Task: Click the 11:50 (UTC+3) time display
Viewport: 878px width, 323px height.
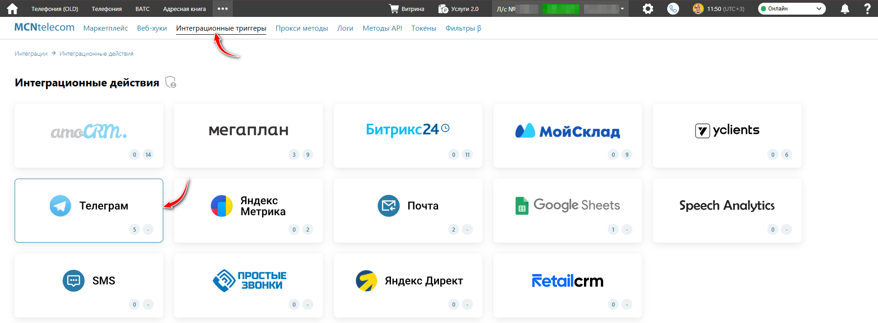Action: [726, 9]
